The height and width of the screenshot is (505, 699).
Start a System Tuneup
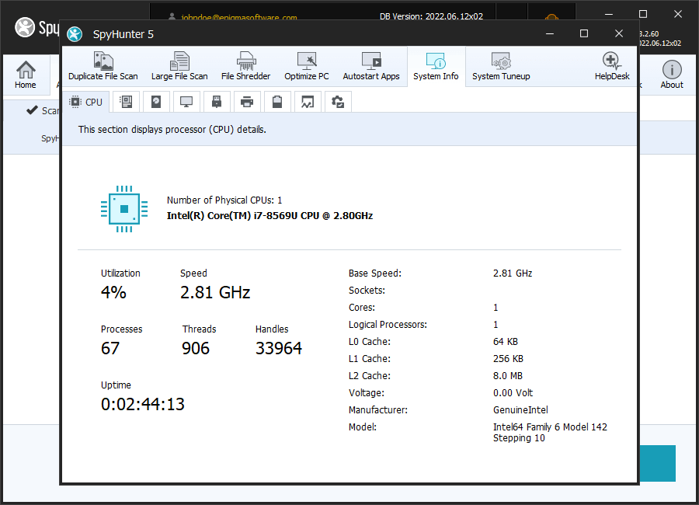pyautogui.click(x=501, y=66)
